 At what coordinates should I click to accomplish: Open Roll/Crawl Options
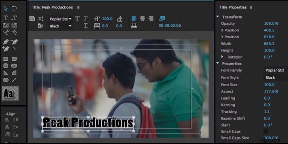[40, 18]
